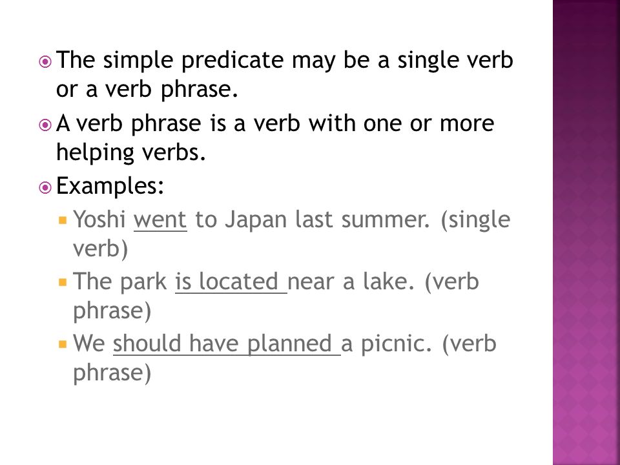Click the text 'helping verbs.'
Screen dimensions: 620x465
[x=131, y=154]
